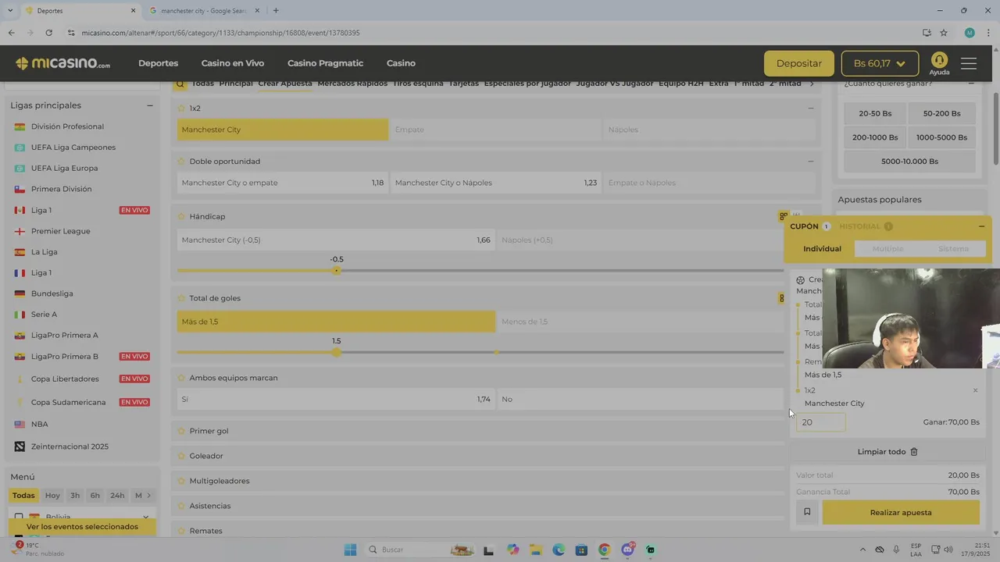Star the Primer gol market

point(181,431)
